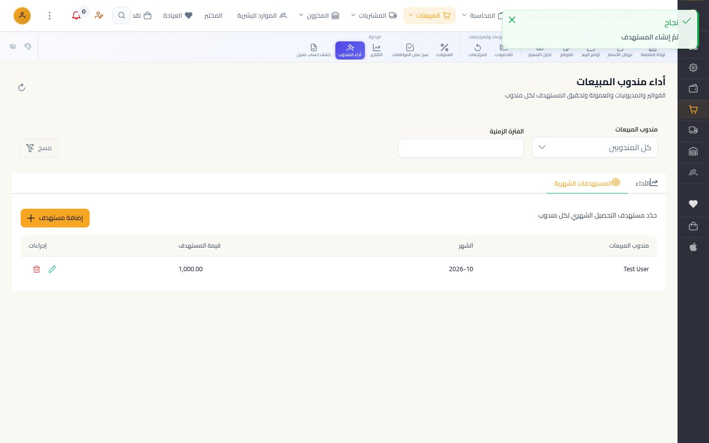Open apple icon in dark sidebar
The height and width of the screenshot is (443, 709).
pyautogui.click(x=693, y=247)
